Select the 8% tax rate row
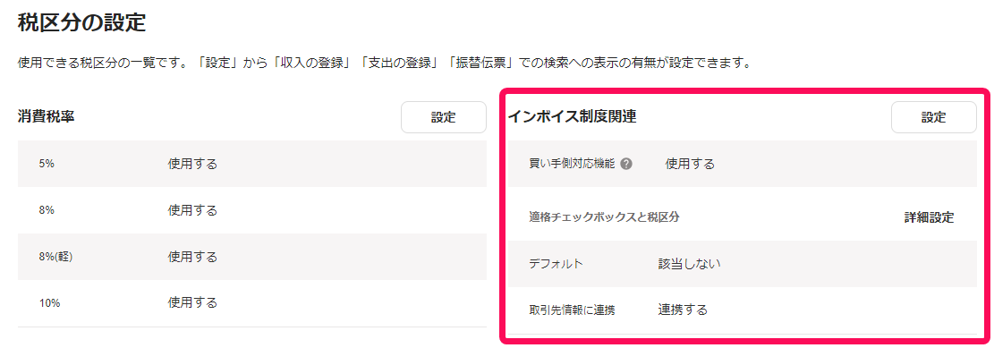 252,210
